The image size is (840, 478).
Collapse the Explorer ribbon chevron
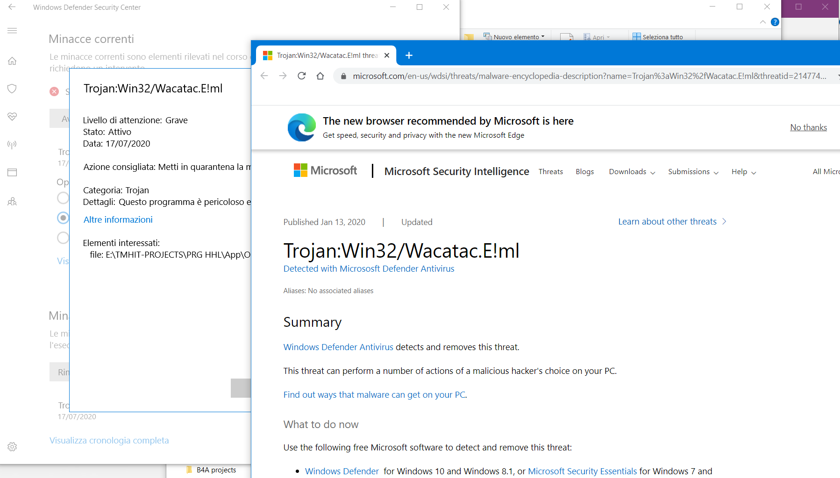[762, 22]
